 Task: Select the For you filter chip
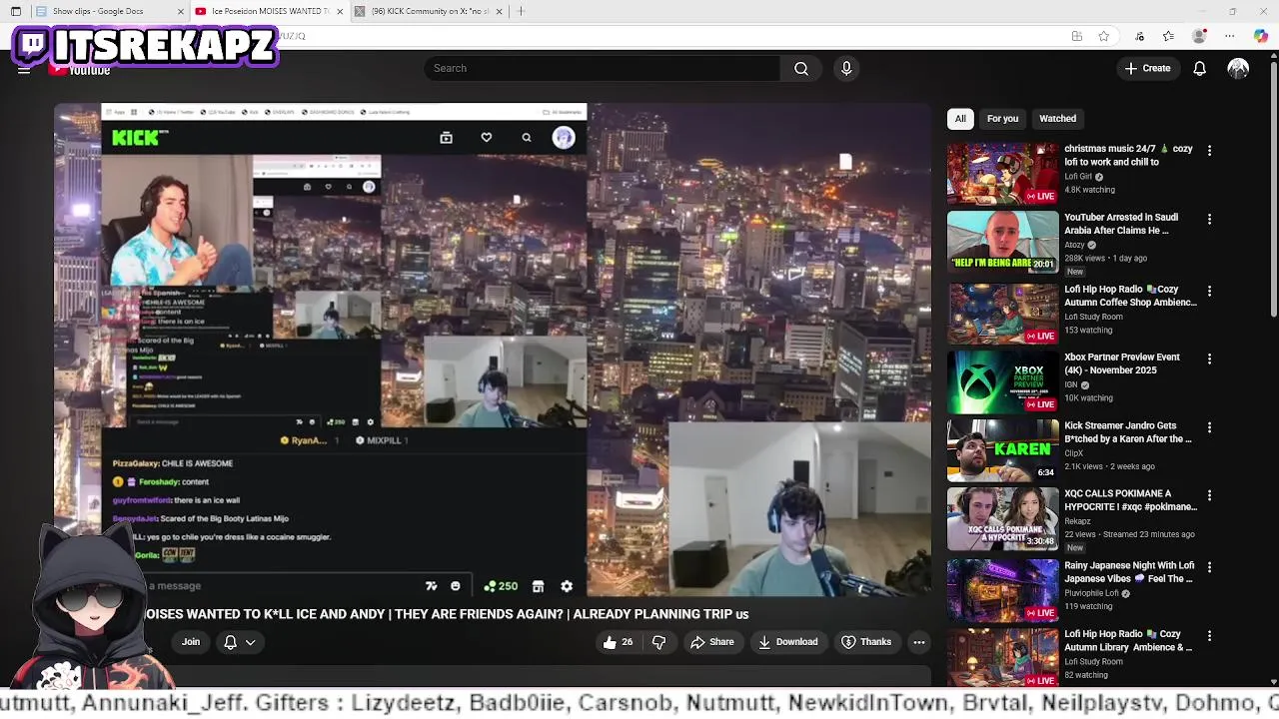click(1002, 118)
